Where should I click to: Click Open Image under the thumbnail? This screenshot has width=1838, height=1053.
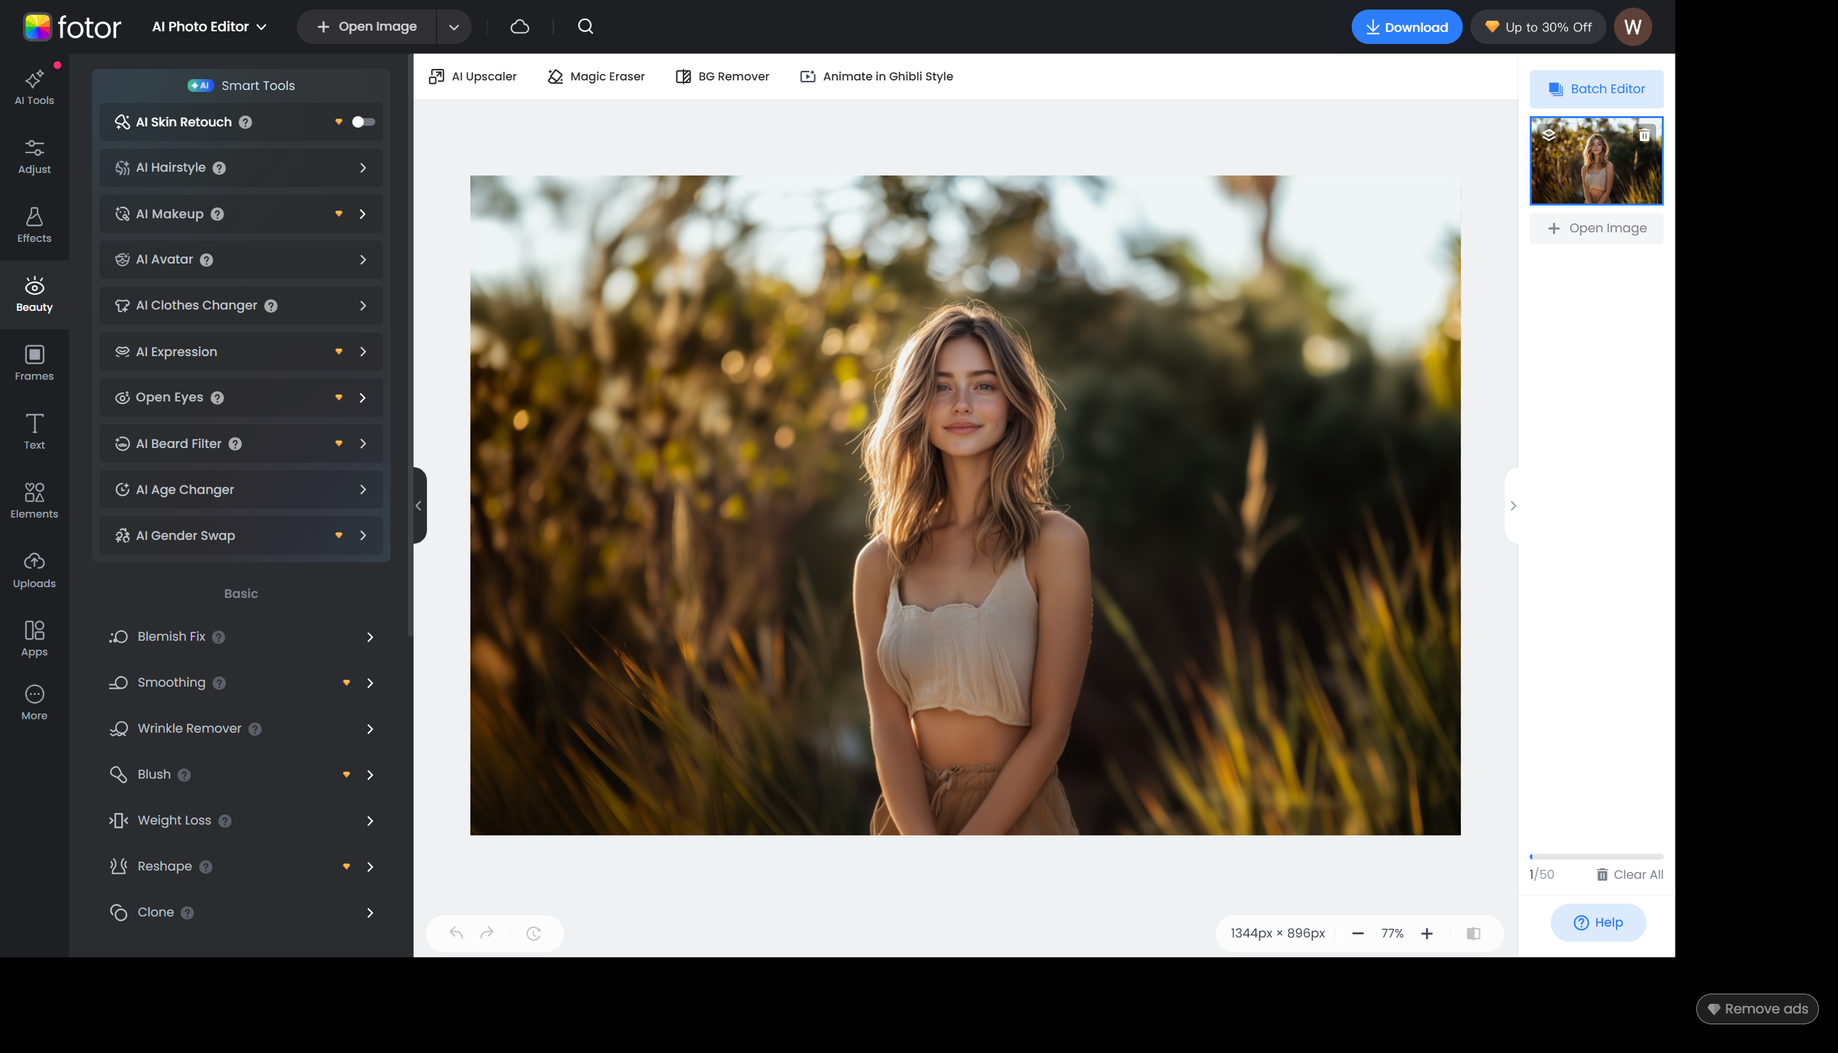pyautogui.click(x=1595, y=228)
